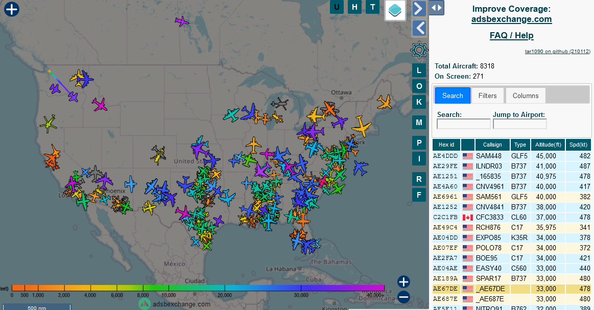The width and height of the screenshot is (594, 310).
Task: Open the tar1090 on github link
Action: (x=557, y=52)
